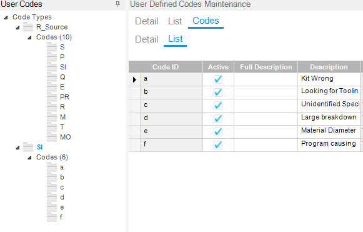The image size is (363, 232).
Task: Select the SI code type in tree
Action: [39, 147]
